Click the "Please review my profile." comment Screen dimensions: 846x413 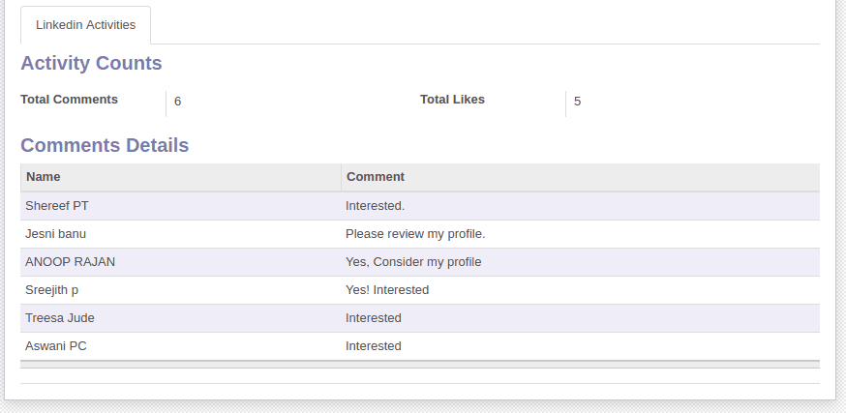click(415, 234)
